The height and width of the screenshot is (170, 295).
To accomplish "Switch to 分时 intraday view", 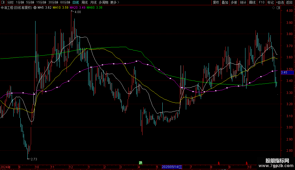I will click(x=10, y=2).
